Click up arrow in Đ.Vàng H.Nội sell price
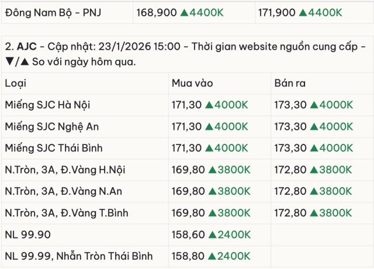This screenshot has width=374, height=269. (x=313, y=170)
